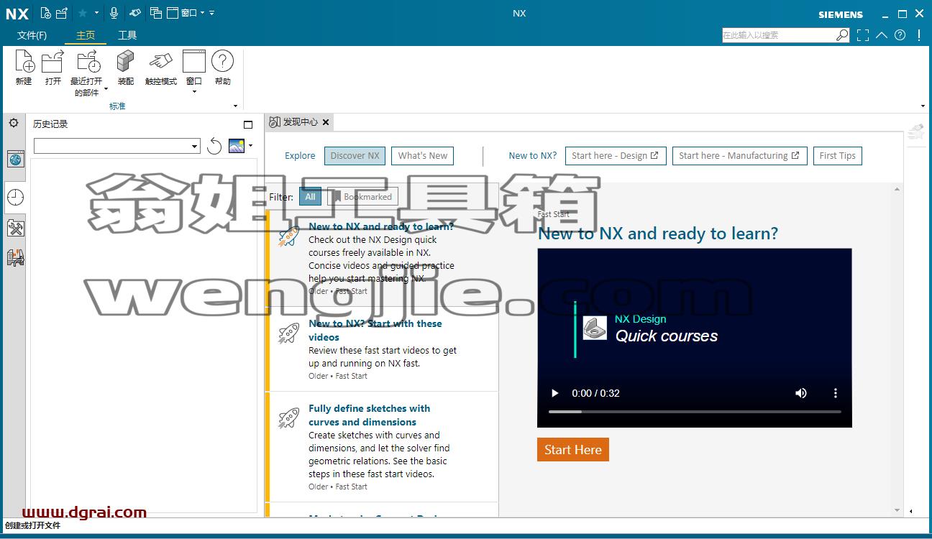Image resolution: width=932 pixels, height=539 pixels.
Task: Click the 打开 ribbon button
Action: coord(53,68)
